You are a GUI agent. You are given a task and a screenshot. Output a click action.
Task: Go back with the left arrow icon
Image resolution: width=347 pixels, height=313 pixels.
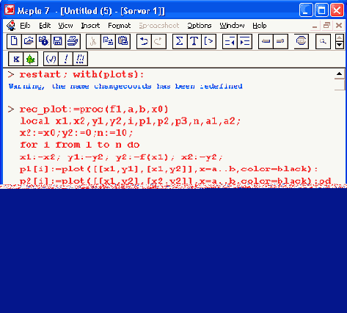266,41
